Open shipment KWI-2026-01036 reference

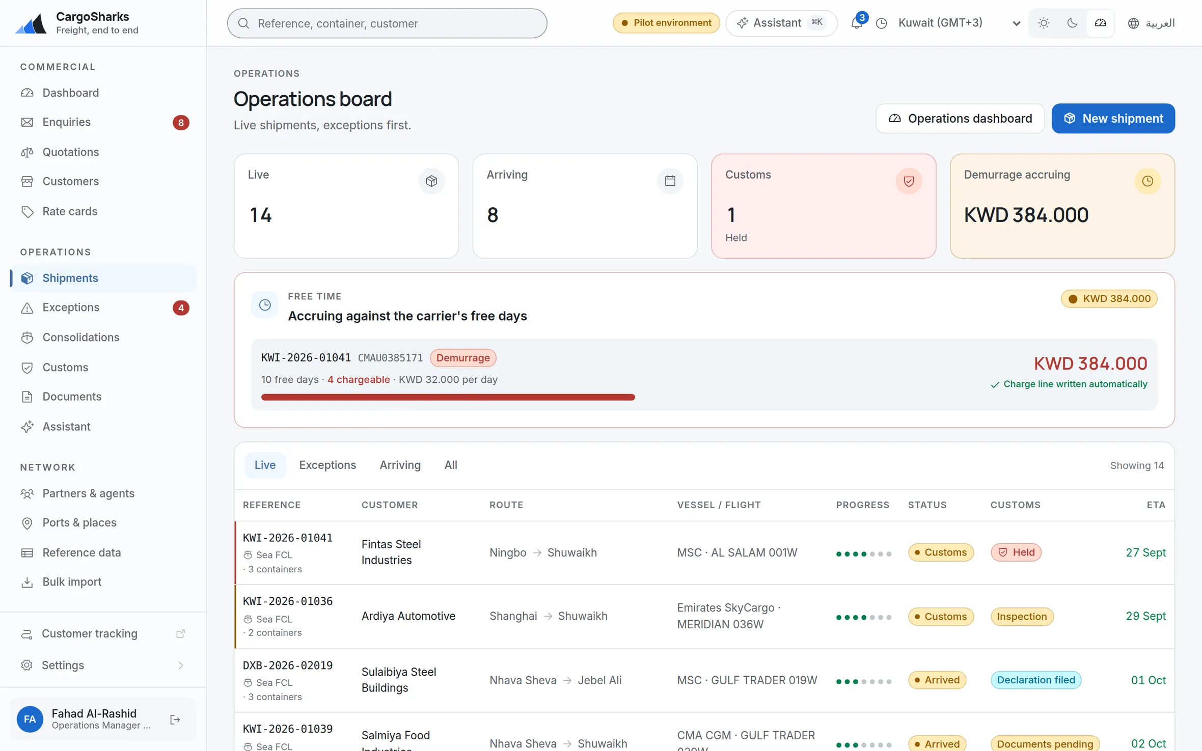coord(288,601)
